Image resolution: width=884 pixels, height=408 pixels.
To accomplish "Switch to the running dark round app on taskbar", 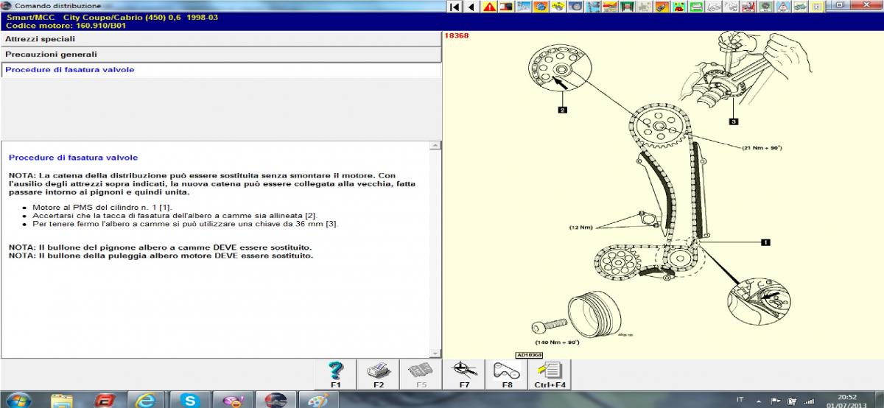I will [x=276, y=400].
